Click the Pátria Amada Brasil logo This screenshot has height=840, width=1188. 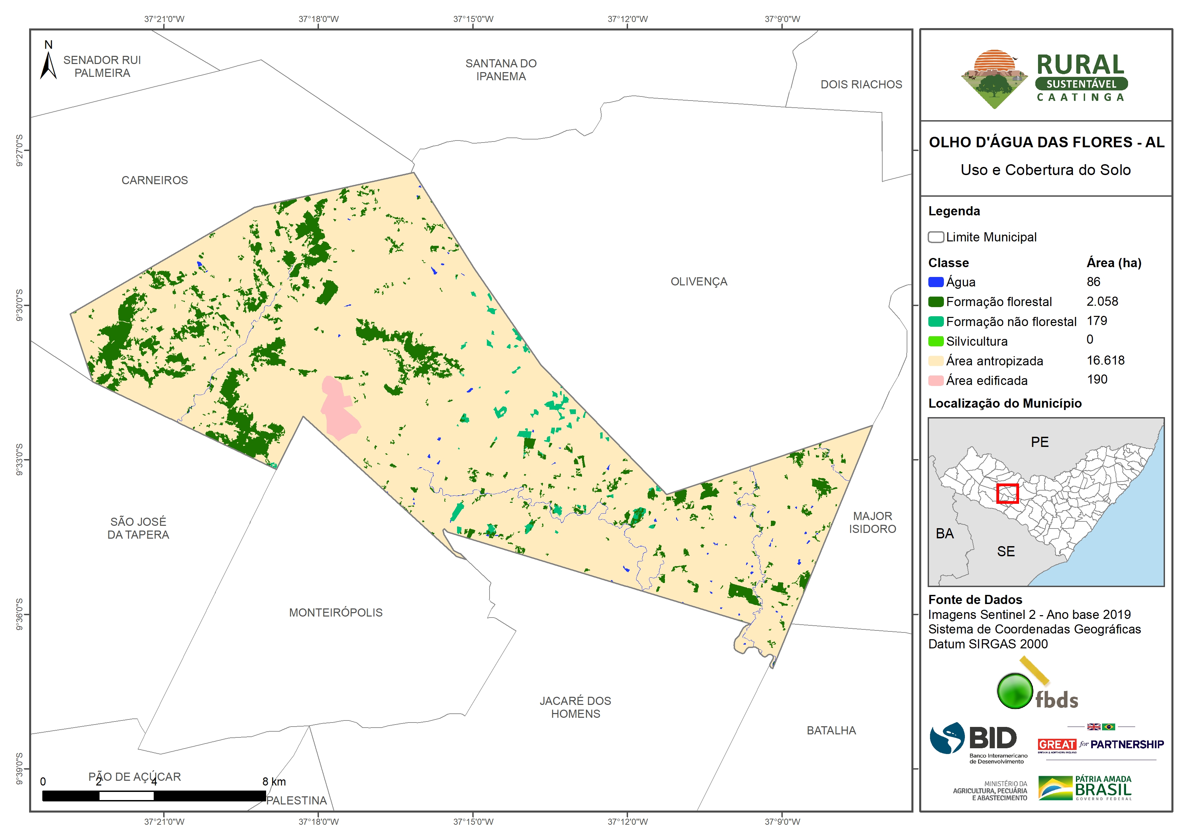[x=1085, y=788]
